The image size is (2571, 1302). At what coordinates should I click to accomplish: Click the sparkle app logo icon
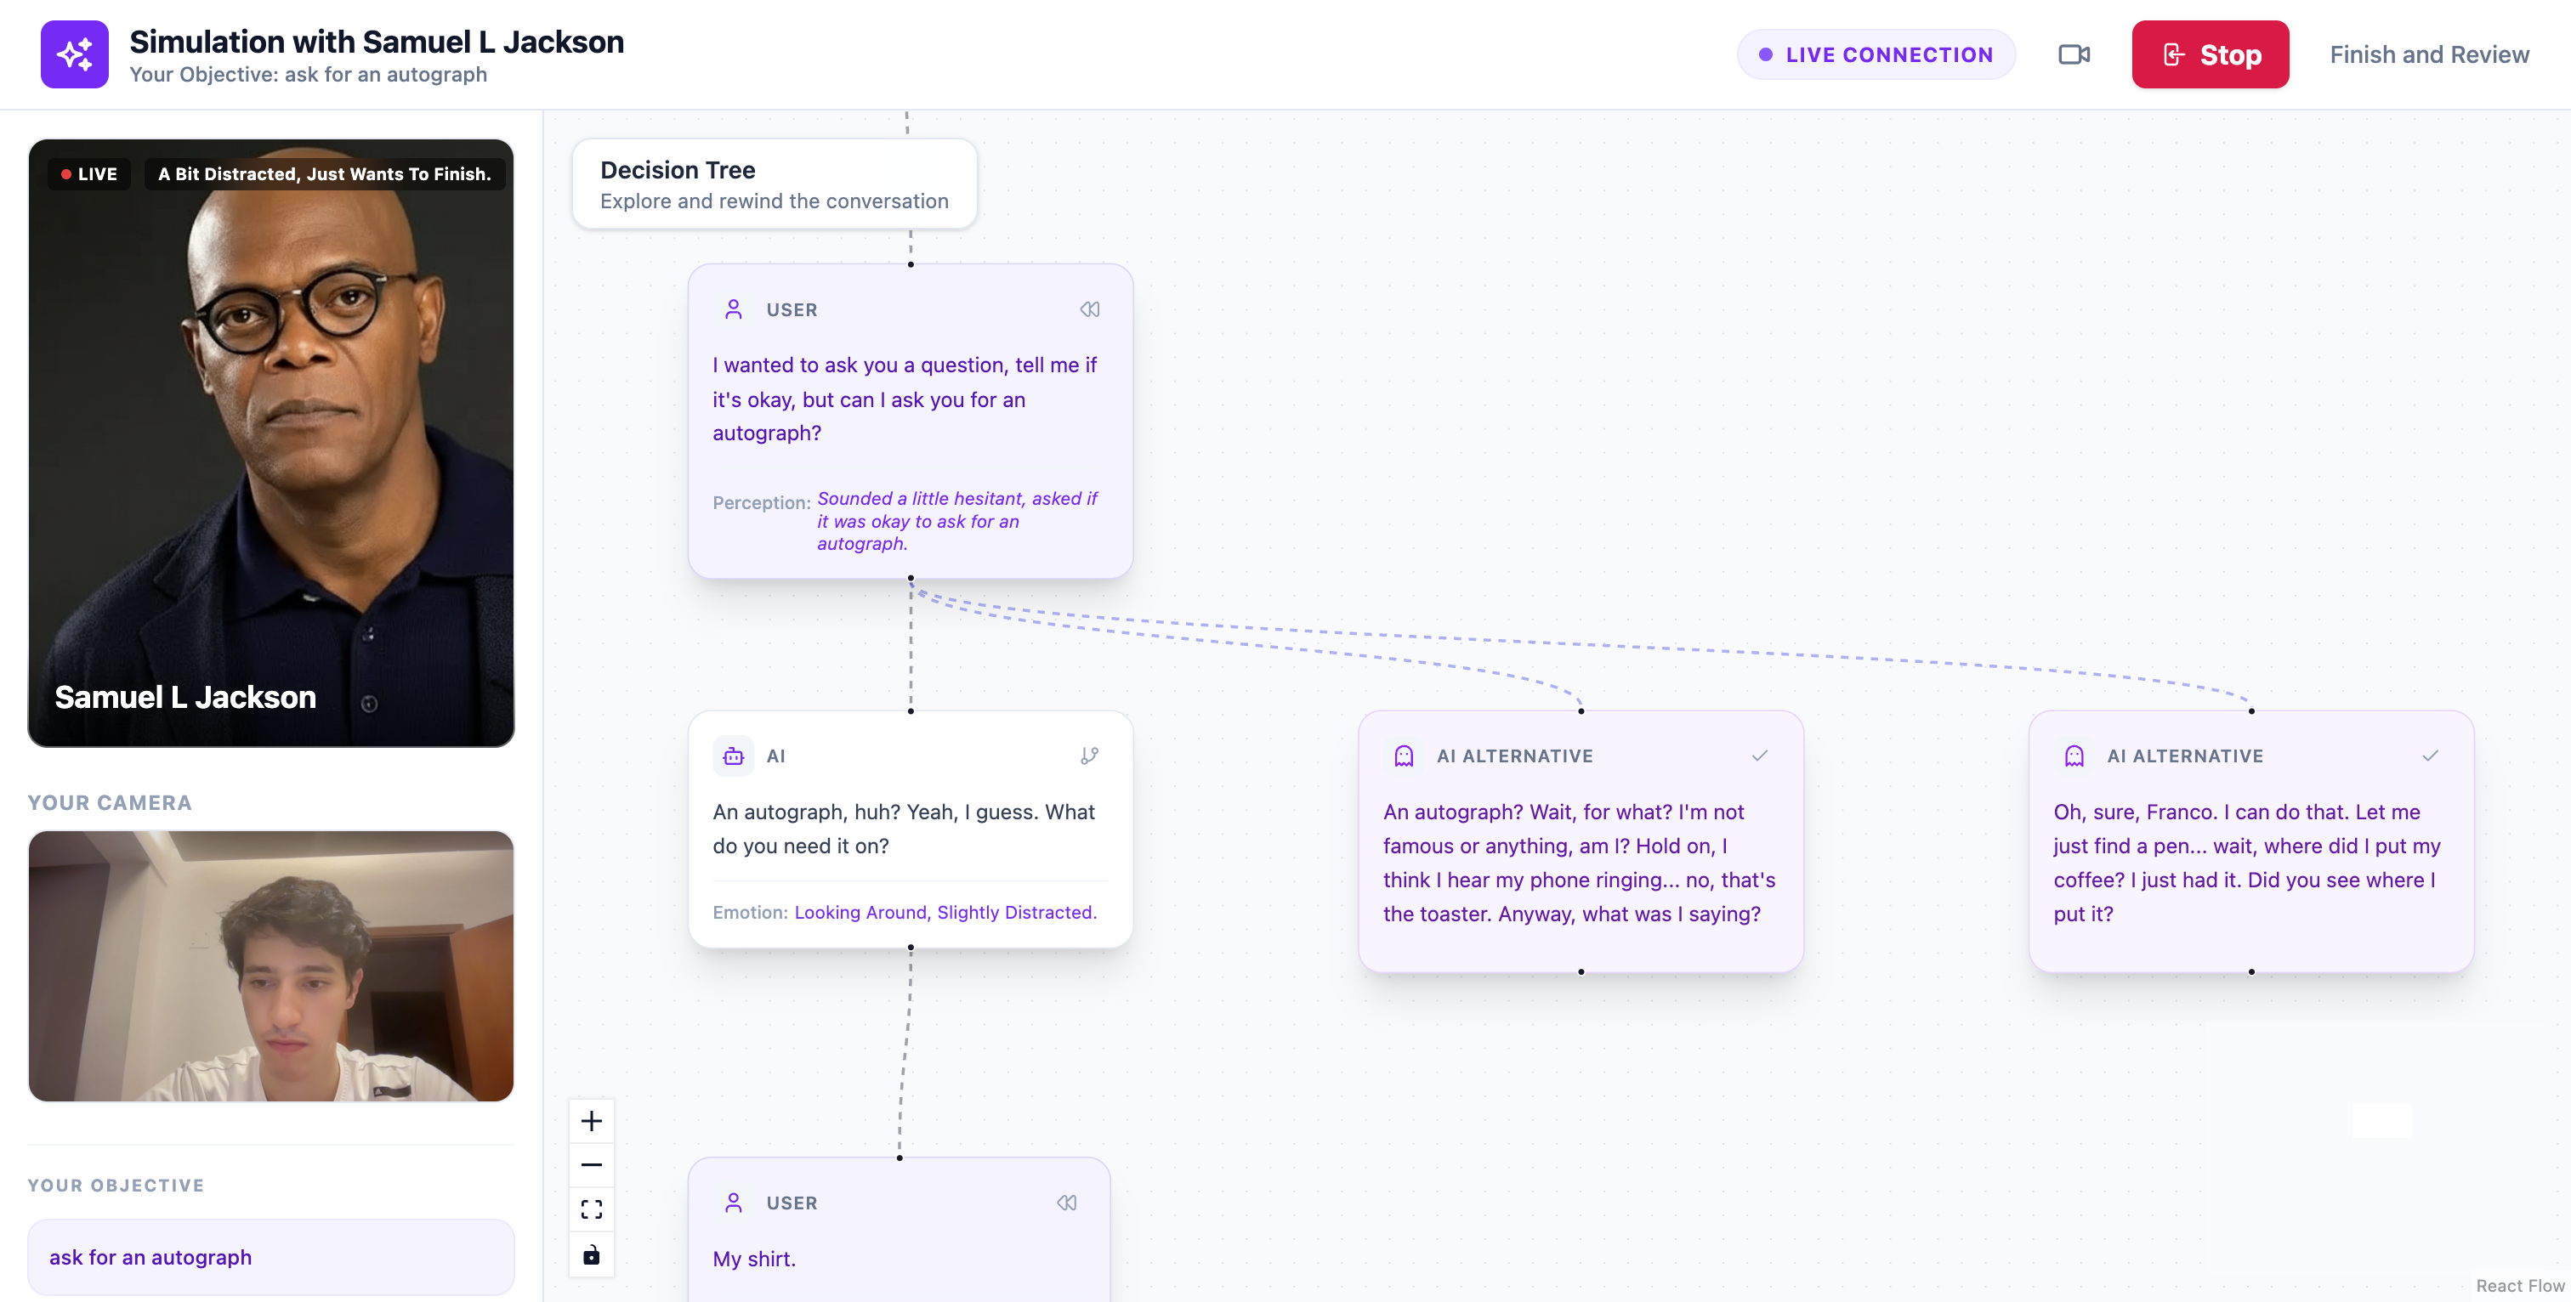tap(74, 54)
